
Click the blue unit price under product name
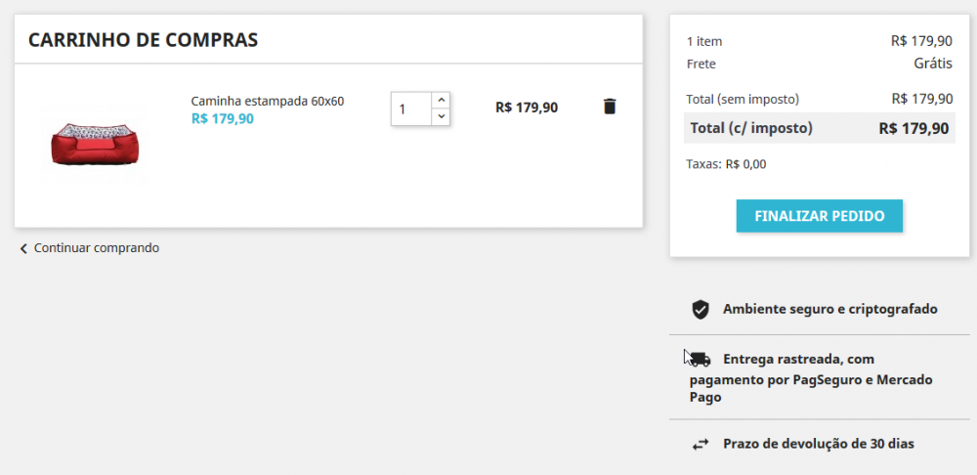[x=223, y=118]
